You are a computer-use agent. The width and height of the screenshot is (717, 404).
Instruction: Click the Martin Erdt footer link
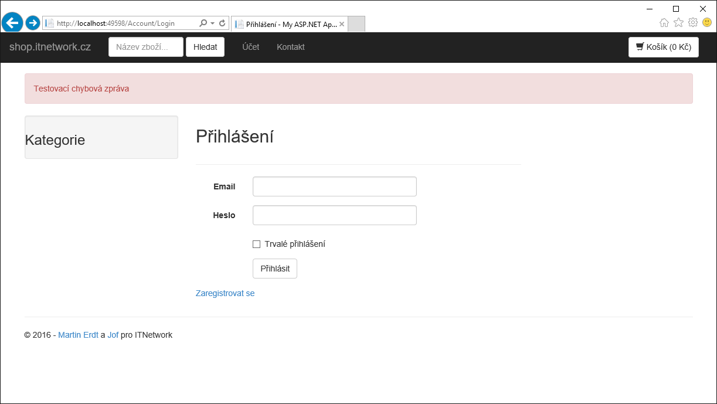click(x=78, y=335)
